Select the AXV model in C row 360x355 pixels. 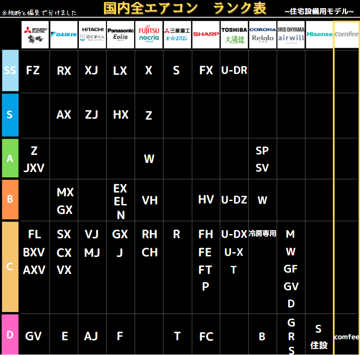(x=34, y=270)
